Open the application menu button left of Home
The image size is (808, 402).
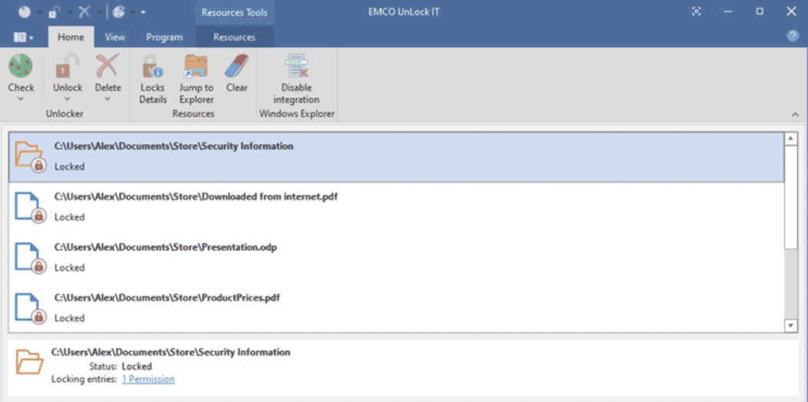pyautogui.click(x=24, y=37)
